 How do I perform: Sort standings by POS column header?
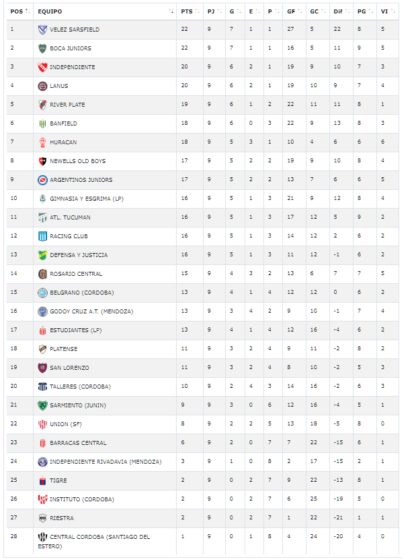pos(19,11)
